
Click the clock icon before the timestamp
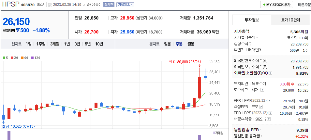[x=51, y=5]
